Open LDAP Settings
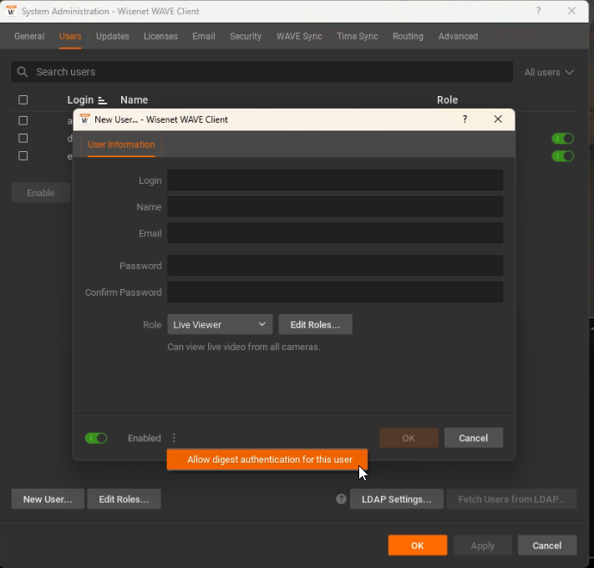This screenshot has height=568, width=594. [x=396, y=499]
